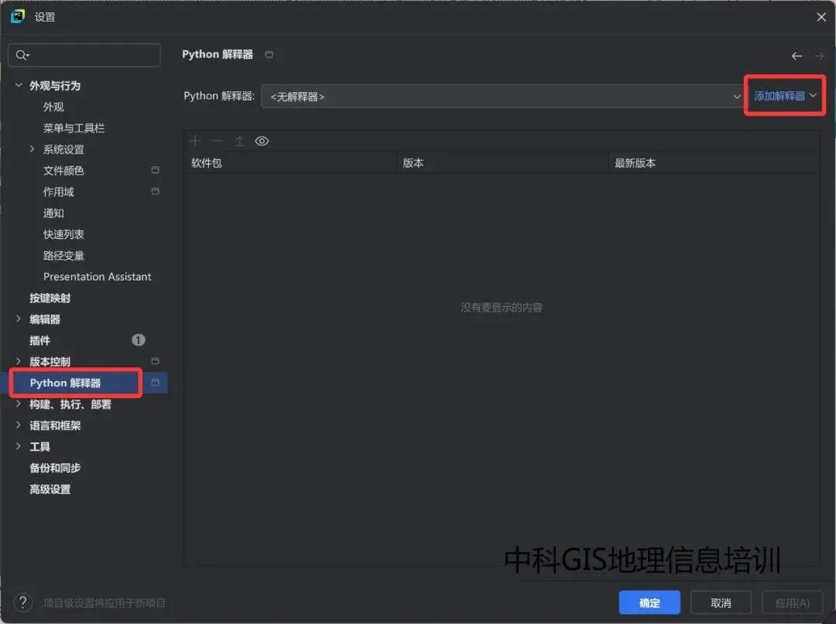Open the 快速列表 settings page

63,234
